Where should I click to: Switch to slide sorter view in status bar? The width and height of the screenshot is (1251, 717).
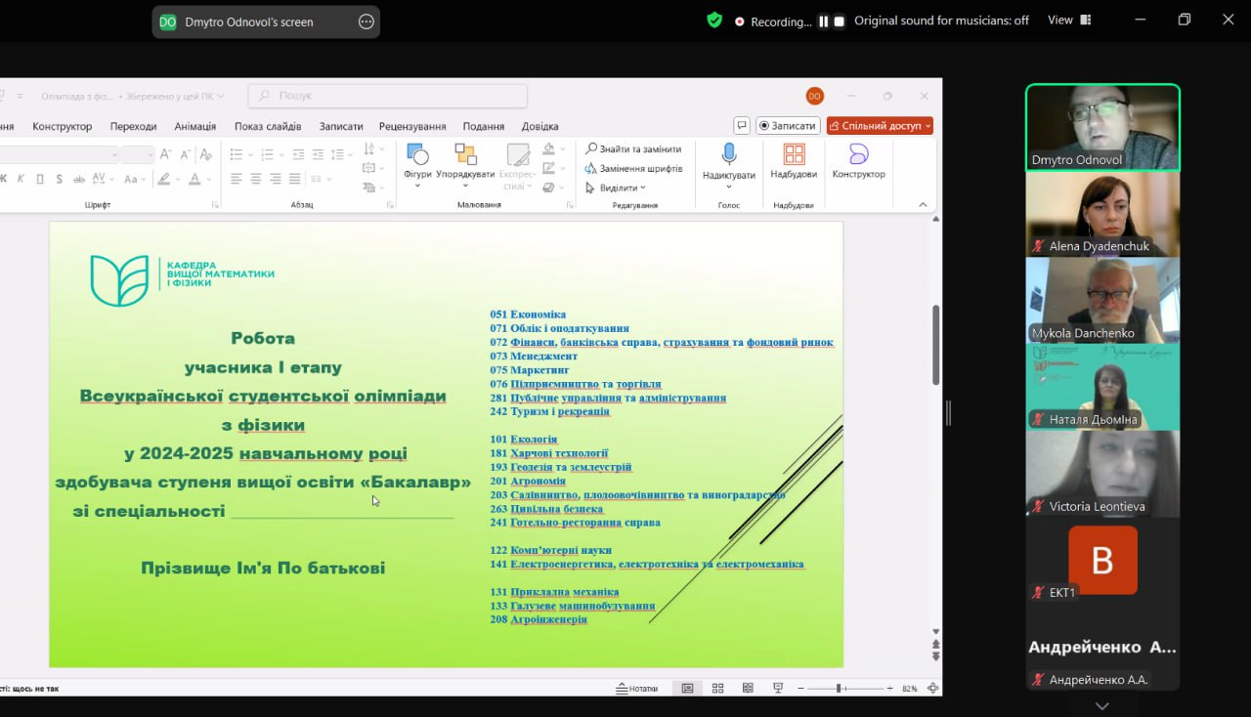point(717,689)
